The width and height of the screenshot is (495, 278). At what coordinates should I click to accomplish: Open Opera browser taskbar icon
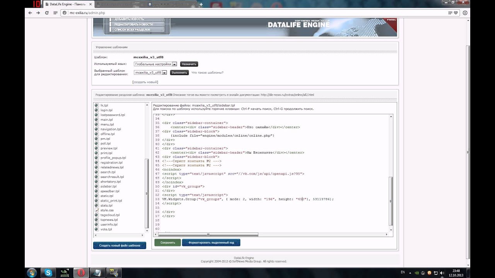point(81,273)
